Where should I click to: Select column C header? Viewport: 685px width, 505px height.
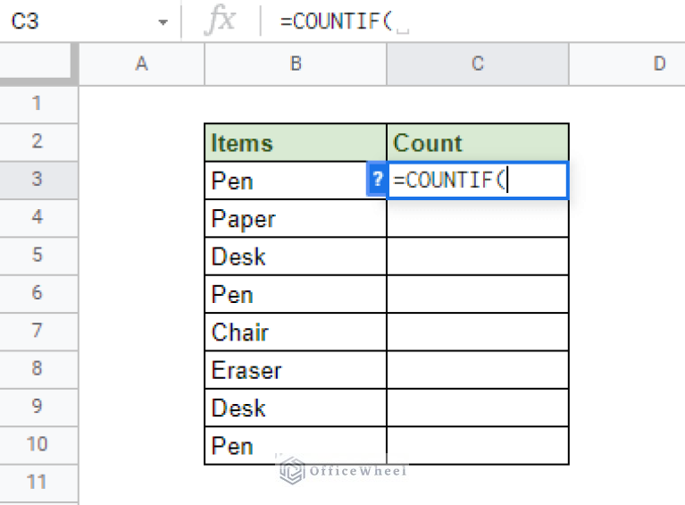pos(478,63)
